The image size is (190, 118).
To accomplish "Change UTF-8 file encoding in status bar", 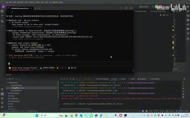I will (x=156, y=111).
